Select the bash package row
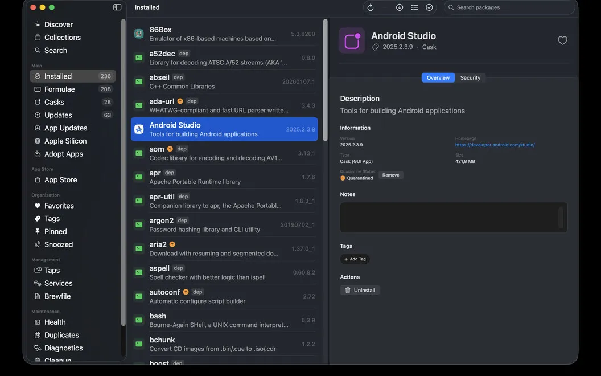 point(224,320)
